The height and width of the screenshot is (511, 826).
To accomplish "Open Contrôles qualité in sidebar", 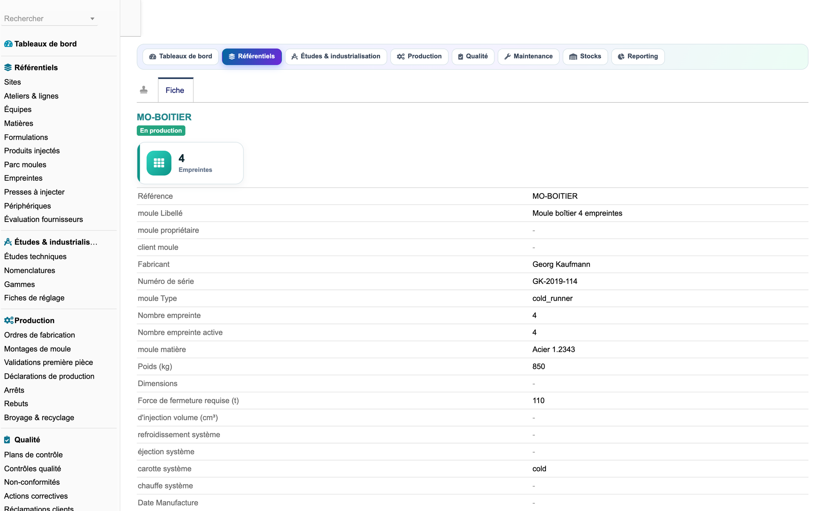I will click(x=33, y=469).
